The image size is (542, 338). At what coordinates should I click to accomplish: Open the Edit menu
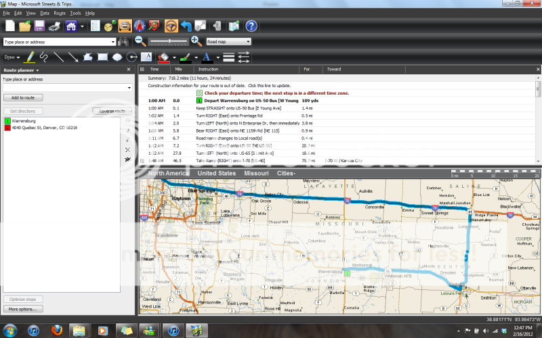coord(18,13)
